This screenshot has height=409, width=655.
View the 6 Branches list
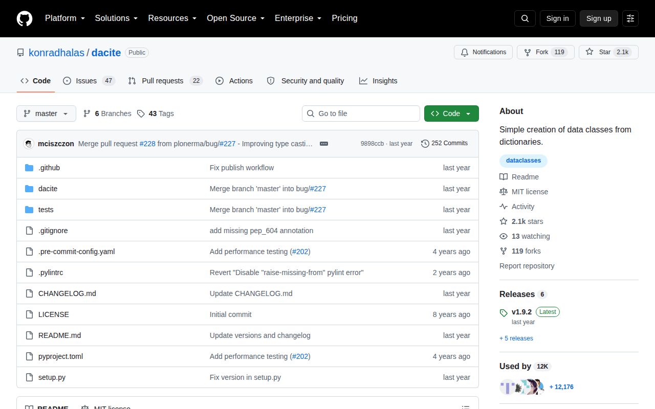point(107,113)
